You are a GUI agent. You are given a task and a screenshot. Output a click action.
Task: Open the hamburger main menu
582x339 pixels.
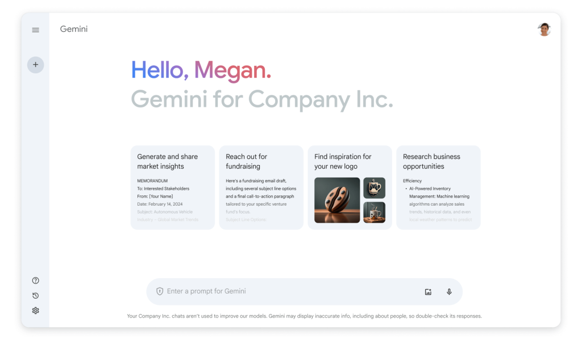tap(36, 30)
